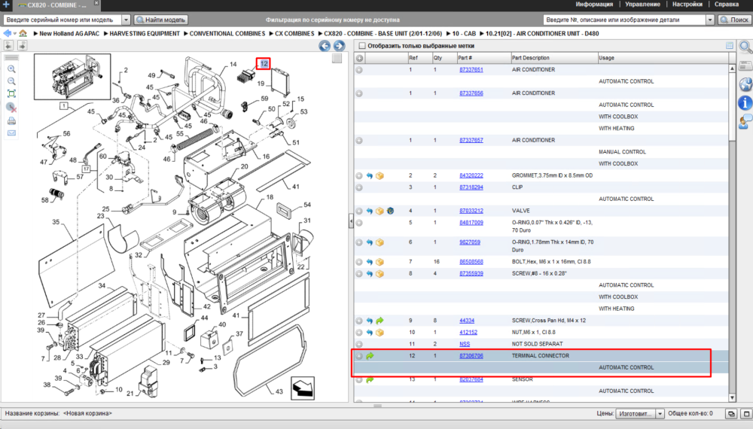Open Справка menu
This screenshot has width=753, height=429.
(726, 5)
